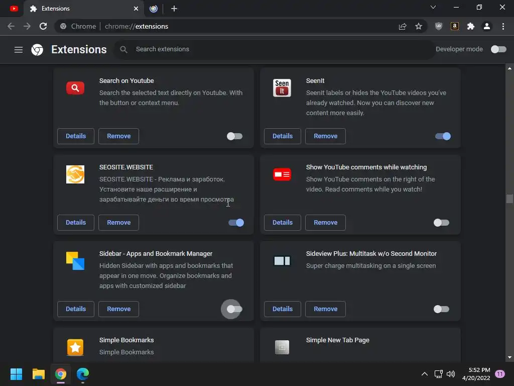Click the SEOSITE.WEBSITE extension icon
514x386 pixels.
click(x=75, y=174)
